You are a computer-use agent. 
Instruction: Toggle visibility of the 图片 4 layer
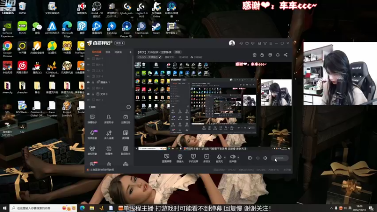click(x=88, y=88)
